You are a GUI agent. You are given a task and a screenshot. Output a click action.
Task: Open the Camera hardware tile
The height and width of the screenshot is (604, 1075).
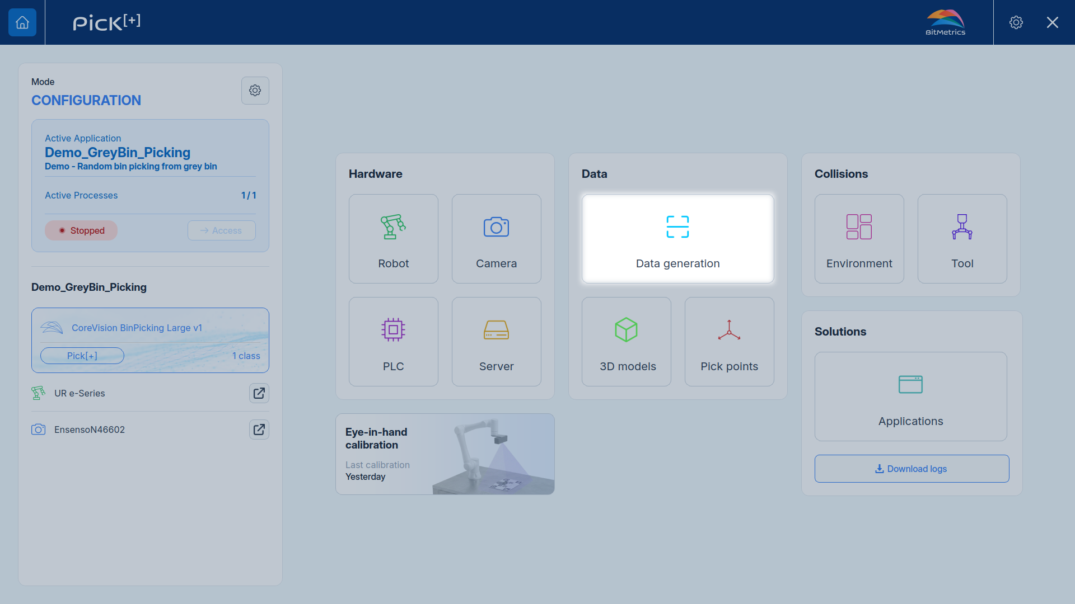[x=497, y=239]
